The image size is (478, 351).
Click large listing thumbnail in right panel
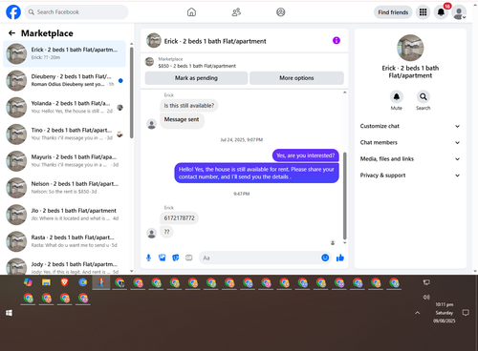[410, 48]
